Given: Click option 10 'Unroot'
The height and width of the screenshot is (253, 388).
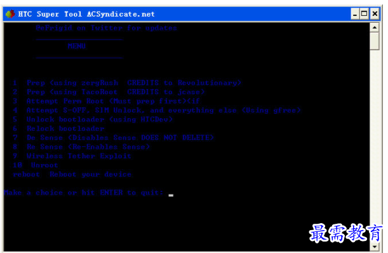Looking at the screenshot, I should 35,165.
